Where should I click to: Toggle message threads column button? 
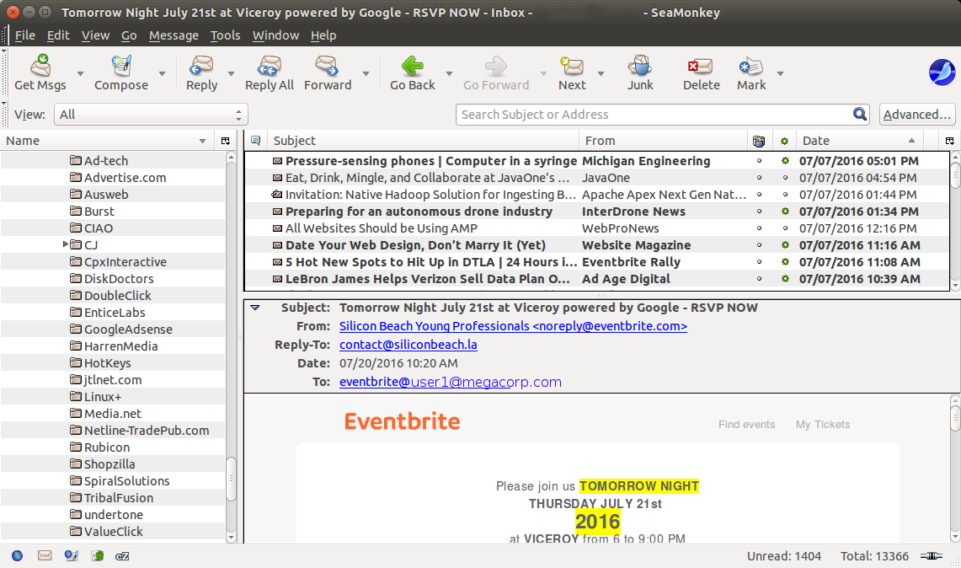click(x=256, y=141)
